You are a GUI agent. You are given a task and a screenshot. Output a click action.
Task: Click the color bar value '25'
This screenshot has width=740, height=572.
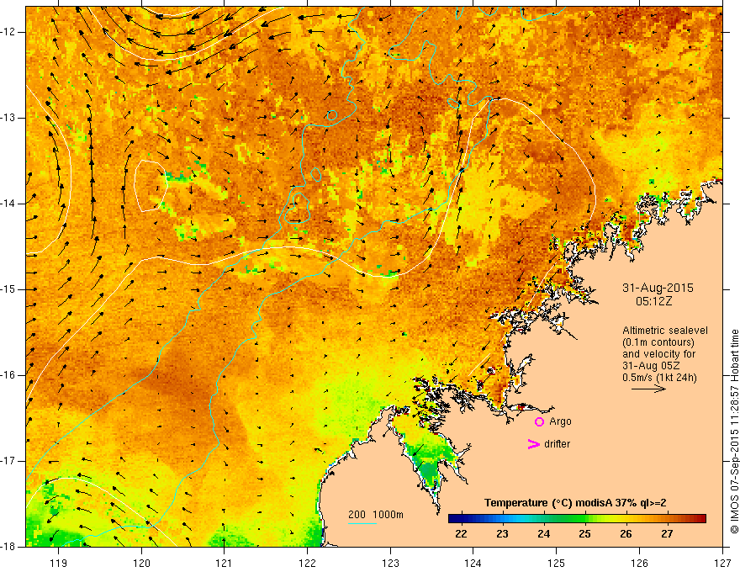tap(584, 534)
